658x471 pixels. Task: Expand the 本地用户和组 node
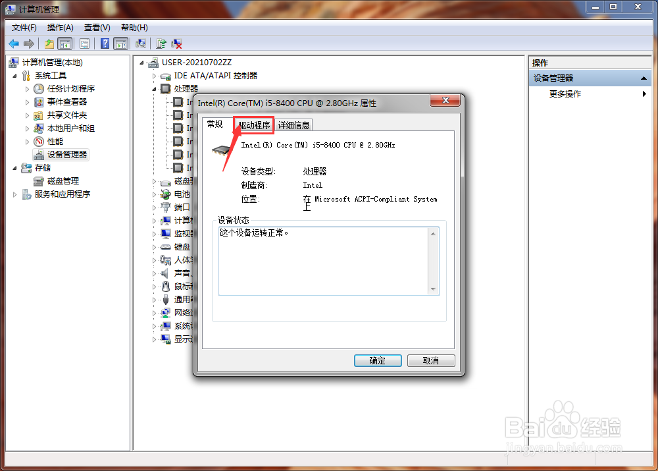(x=27, y=128)
